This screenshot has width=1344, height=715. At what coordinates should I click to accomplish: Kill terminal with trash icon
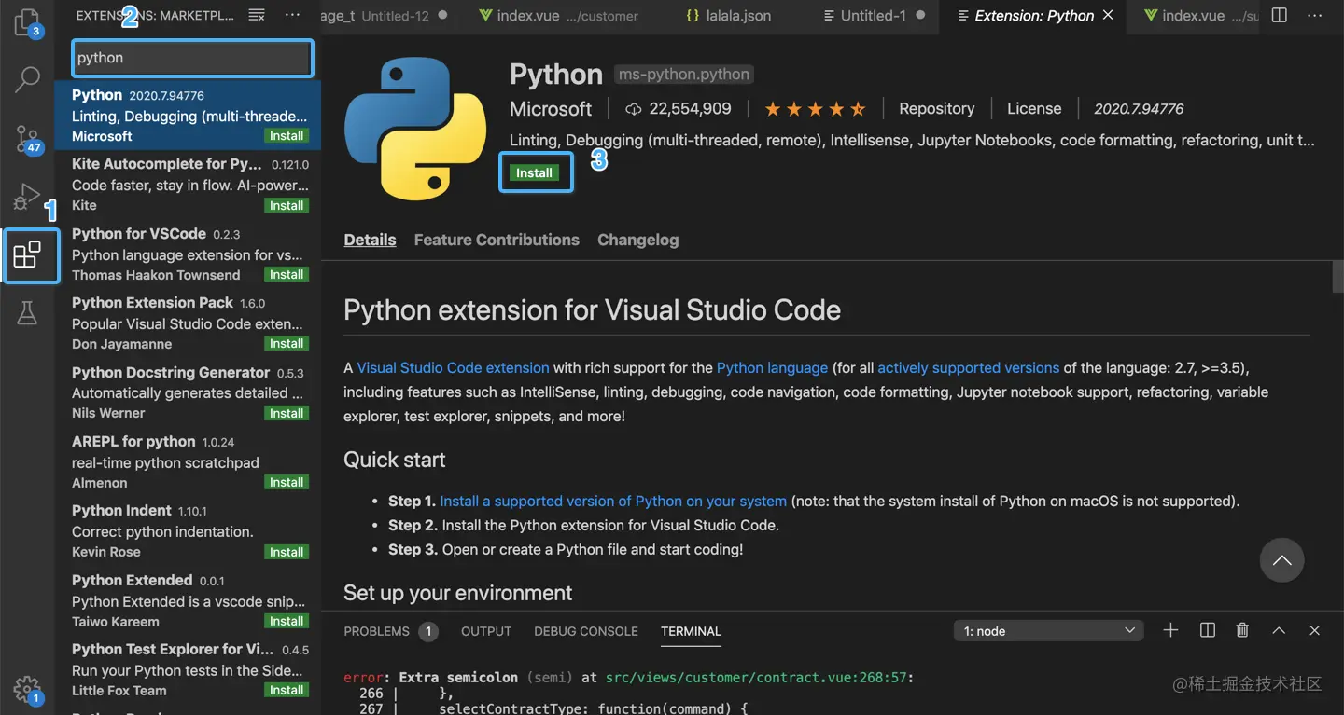pos(1242,631)
